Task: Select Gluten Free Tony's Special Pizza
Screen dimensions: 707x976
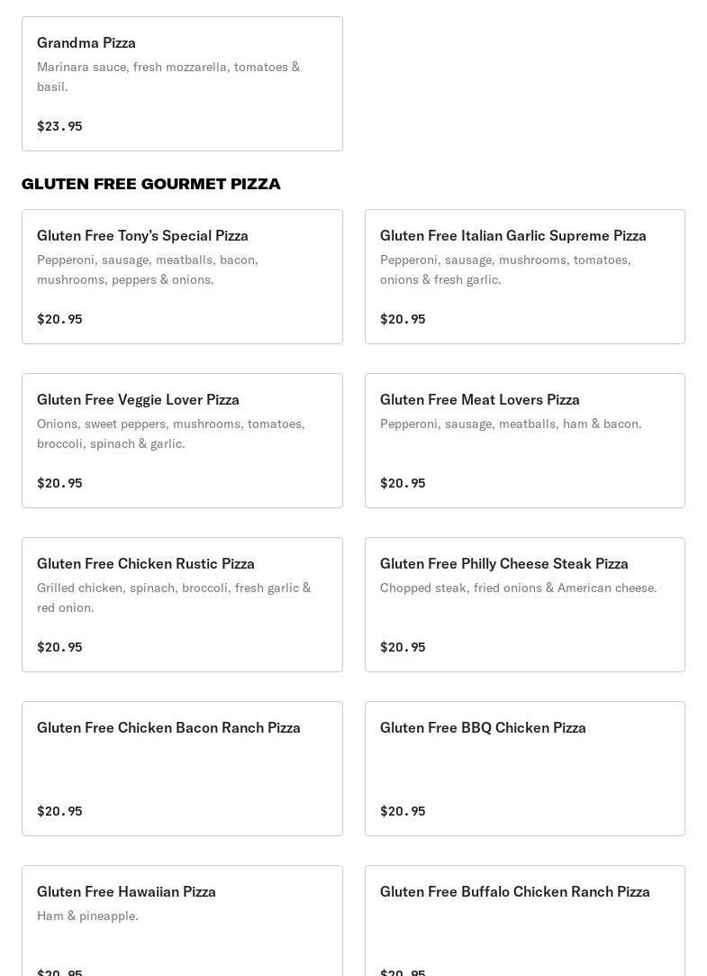Action: click(x=142, y=235)
